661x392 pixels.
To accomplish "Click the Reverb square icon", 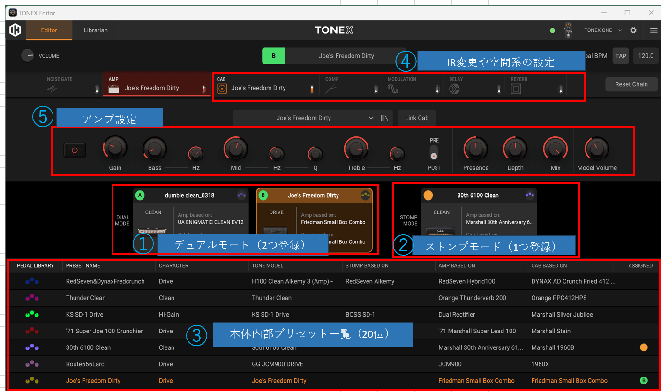I will click(x=516, y=89).
